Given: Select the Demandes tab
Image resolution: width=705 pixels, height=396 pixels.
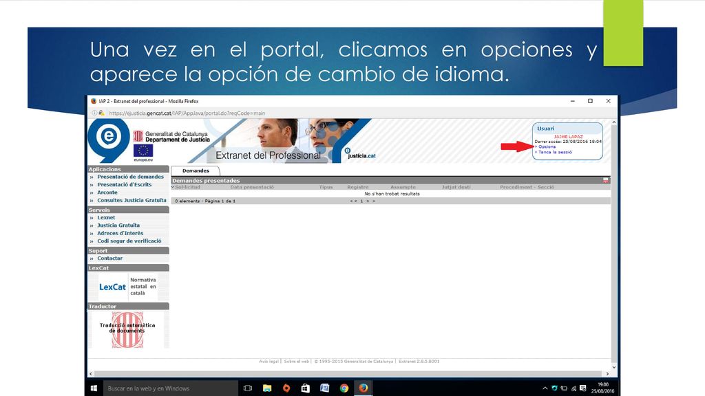Looking at the screenshot, I should [196, 170].
